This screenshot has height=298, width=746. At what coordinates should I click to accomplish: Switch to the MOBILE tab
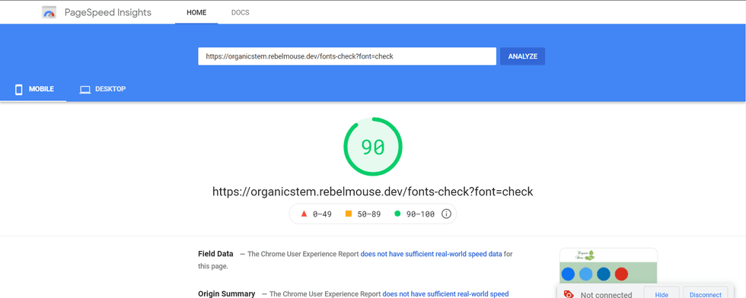tap(33, 90)
